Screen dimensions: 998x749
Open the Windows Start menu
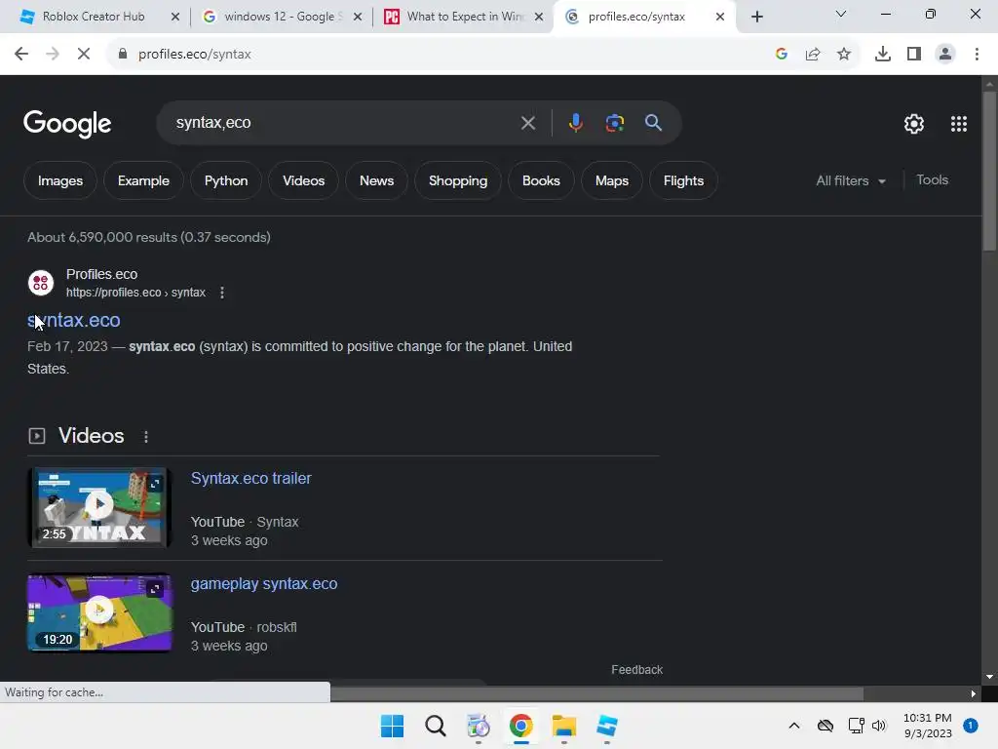coord(392,726)
